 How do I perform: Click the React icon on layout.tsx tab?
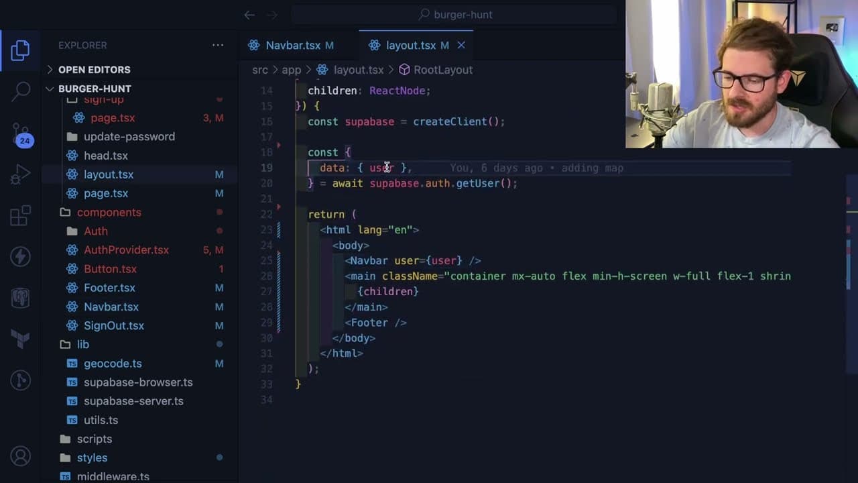point(374,45)
